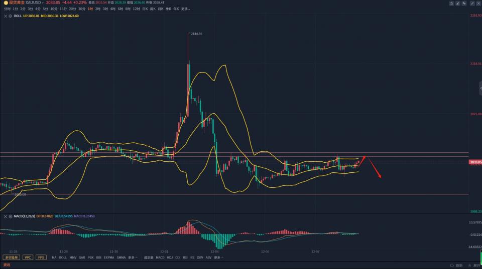Enable the PBX indicator

90,257
